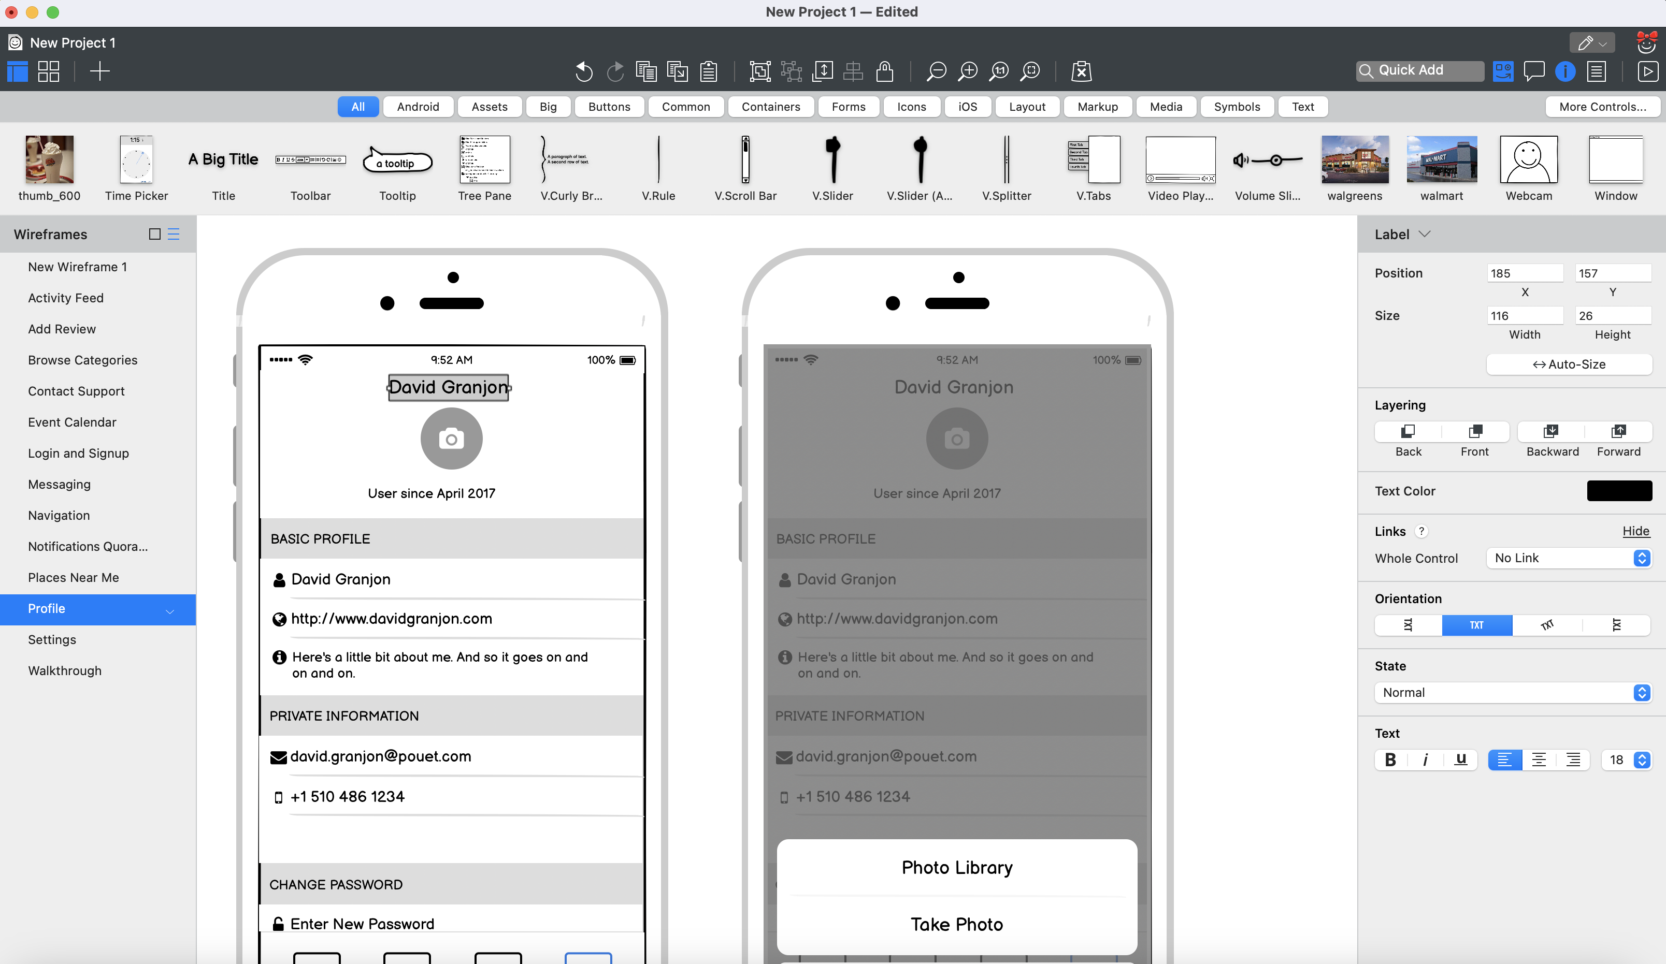Set text alignment to center
The height and width of the screenshot is (964, 1666).
point(1539,760)
